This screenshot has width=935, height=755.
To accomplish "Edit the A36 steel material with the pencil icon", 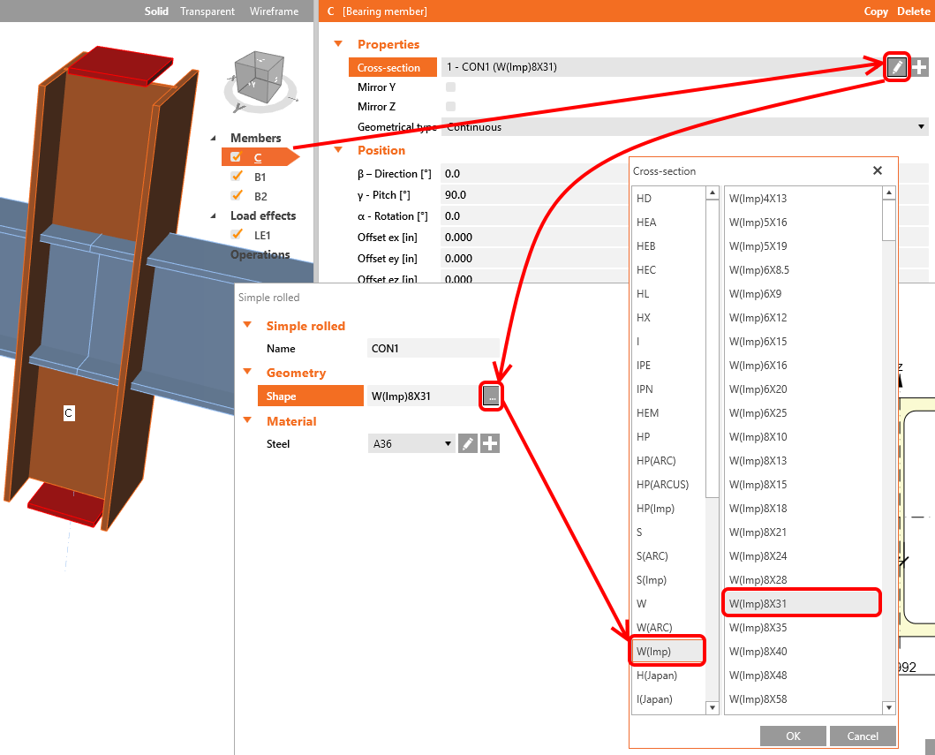I will click(468, 443).
